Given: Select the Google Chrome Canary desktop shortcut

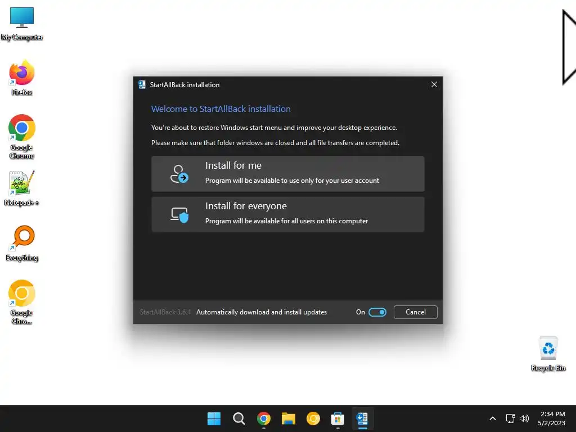Looking at the screenshot, I should (x=22, y=302).
